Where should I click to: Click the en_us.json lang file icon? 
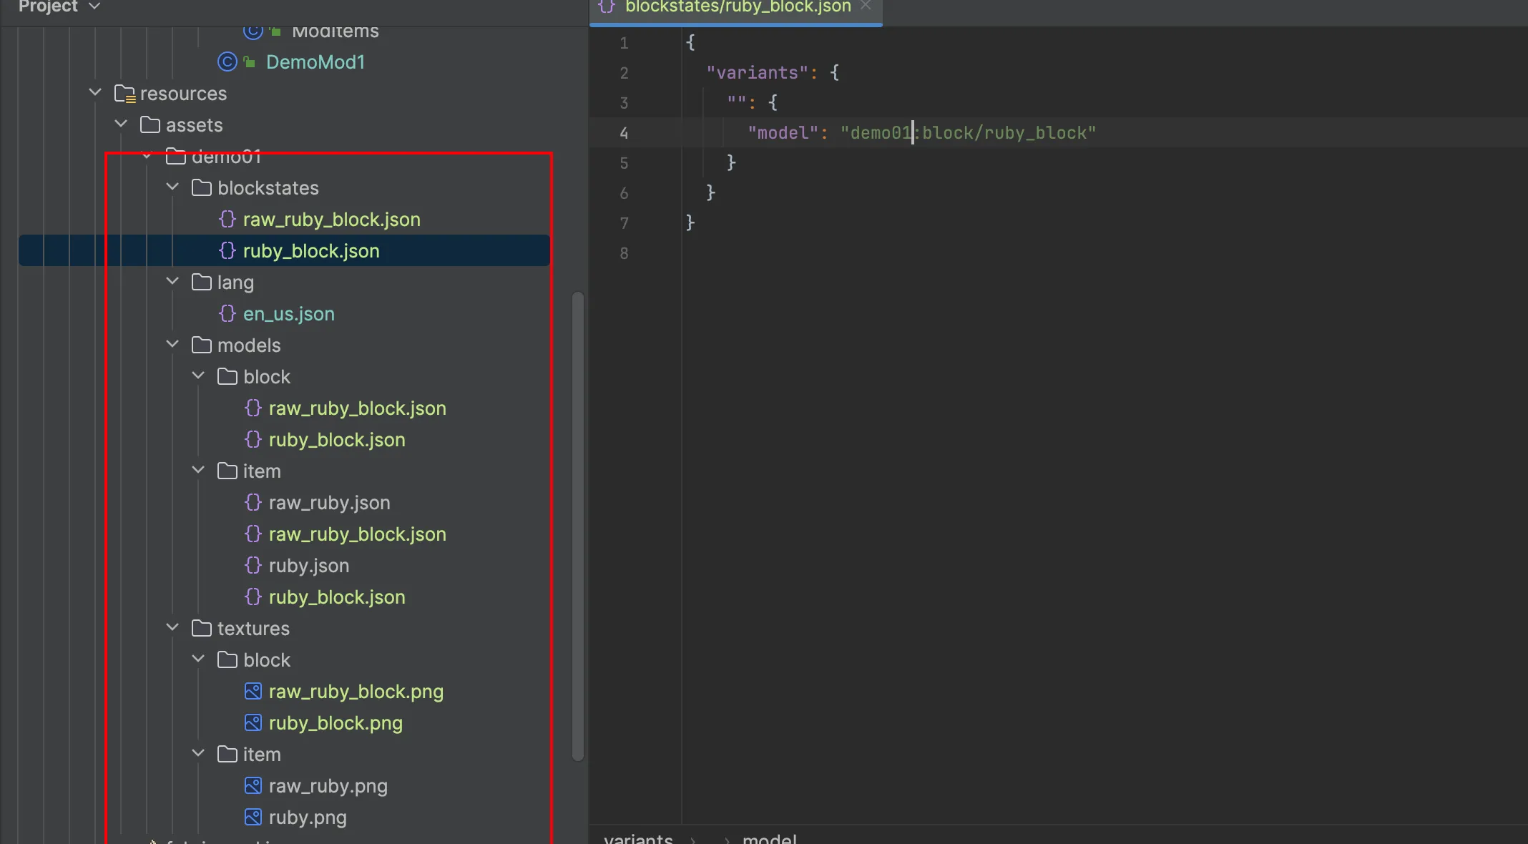pyautogui.click(x=227, y=313)
